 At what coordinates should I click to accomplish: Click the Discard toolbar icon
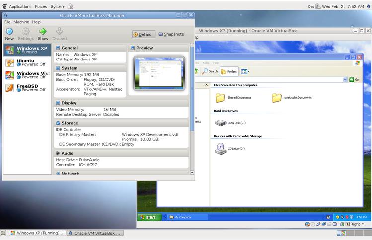(59, 31)
